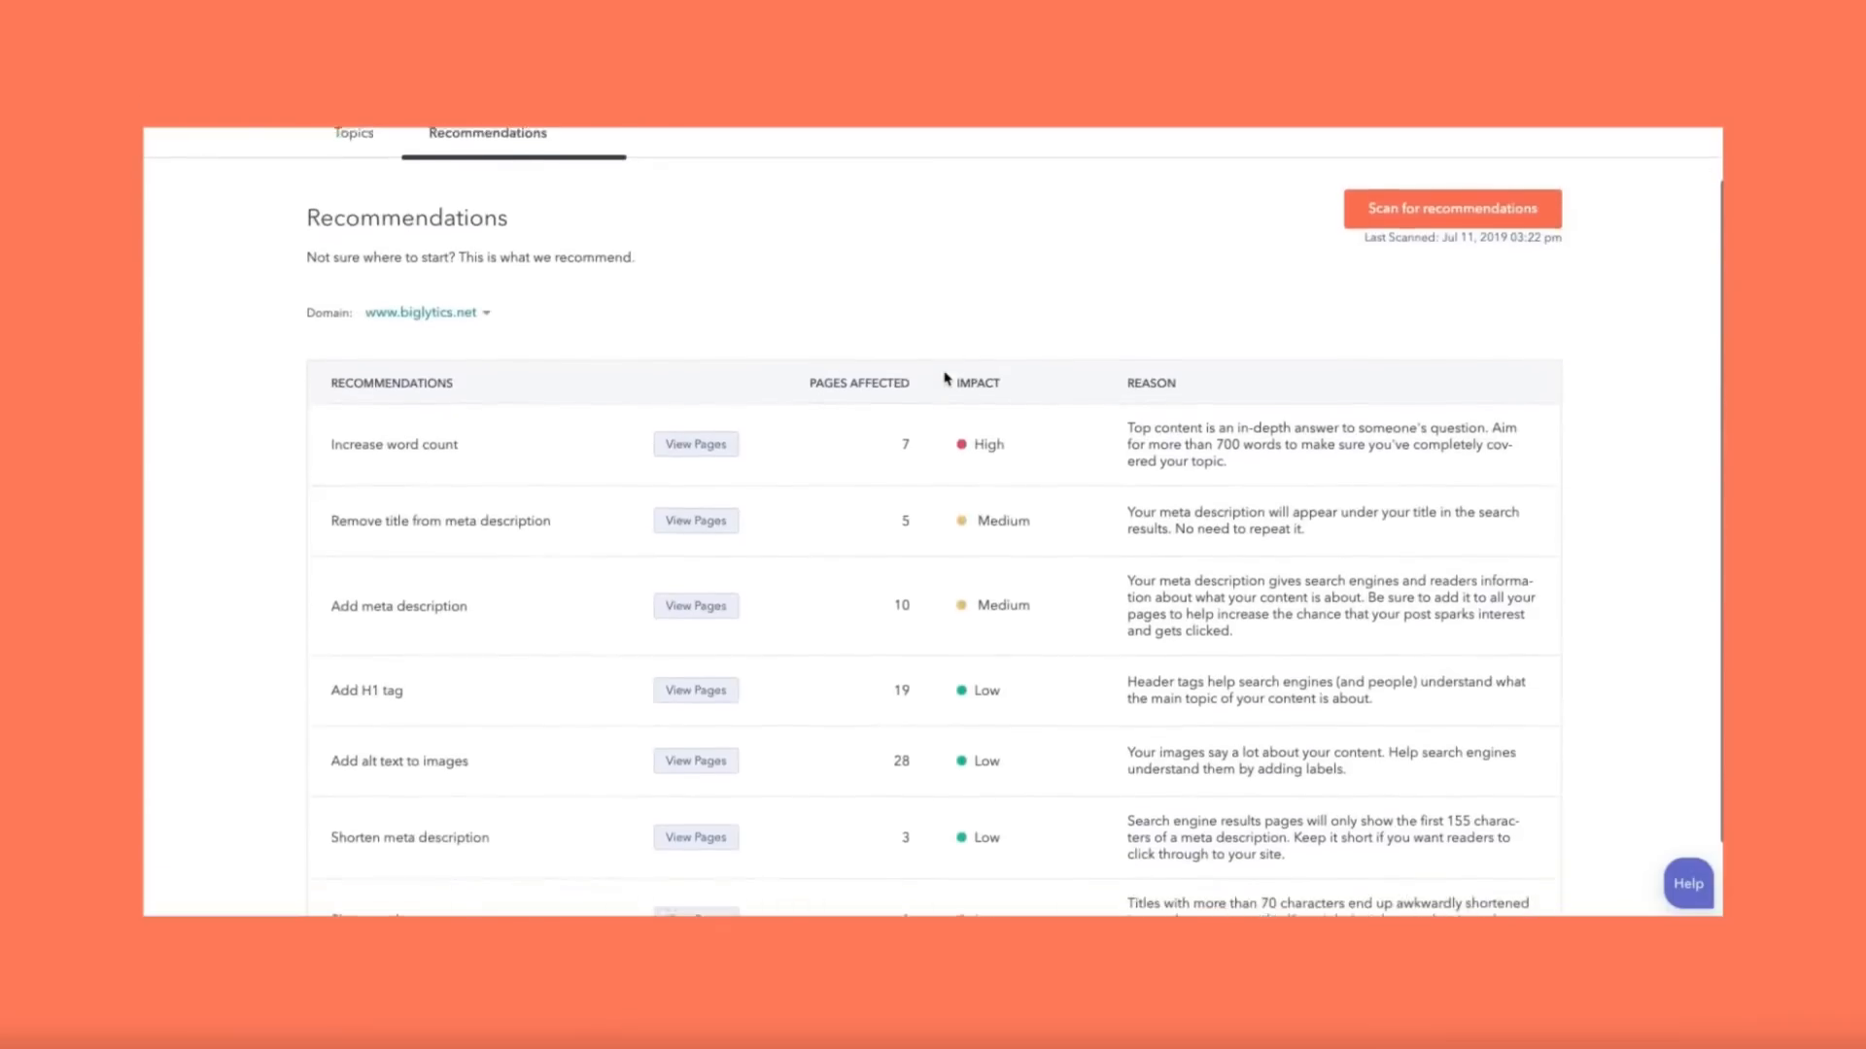Select the Recommendations tab

[x=487, y=133]
